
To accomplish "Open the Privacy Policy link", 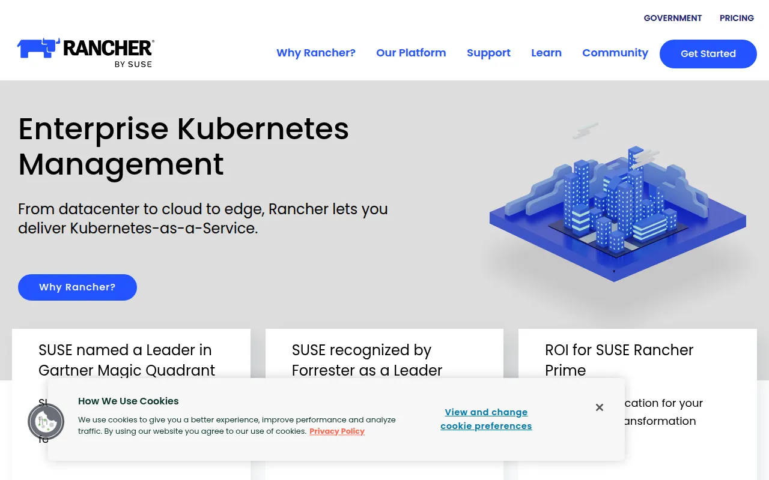I will click(337, 431).
